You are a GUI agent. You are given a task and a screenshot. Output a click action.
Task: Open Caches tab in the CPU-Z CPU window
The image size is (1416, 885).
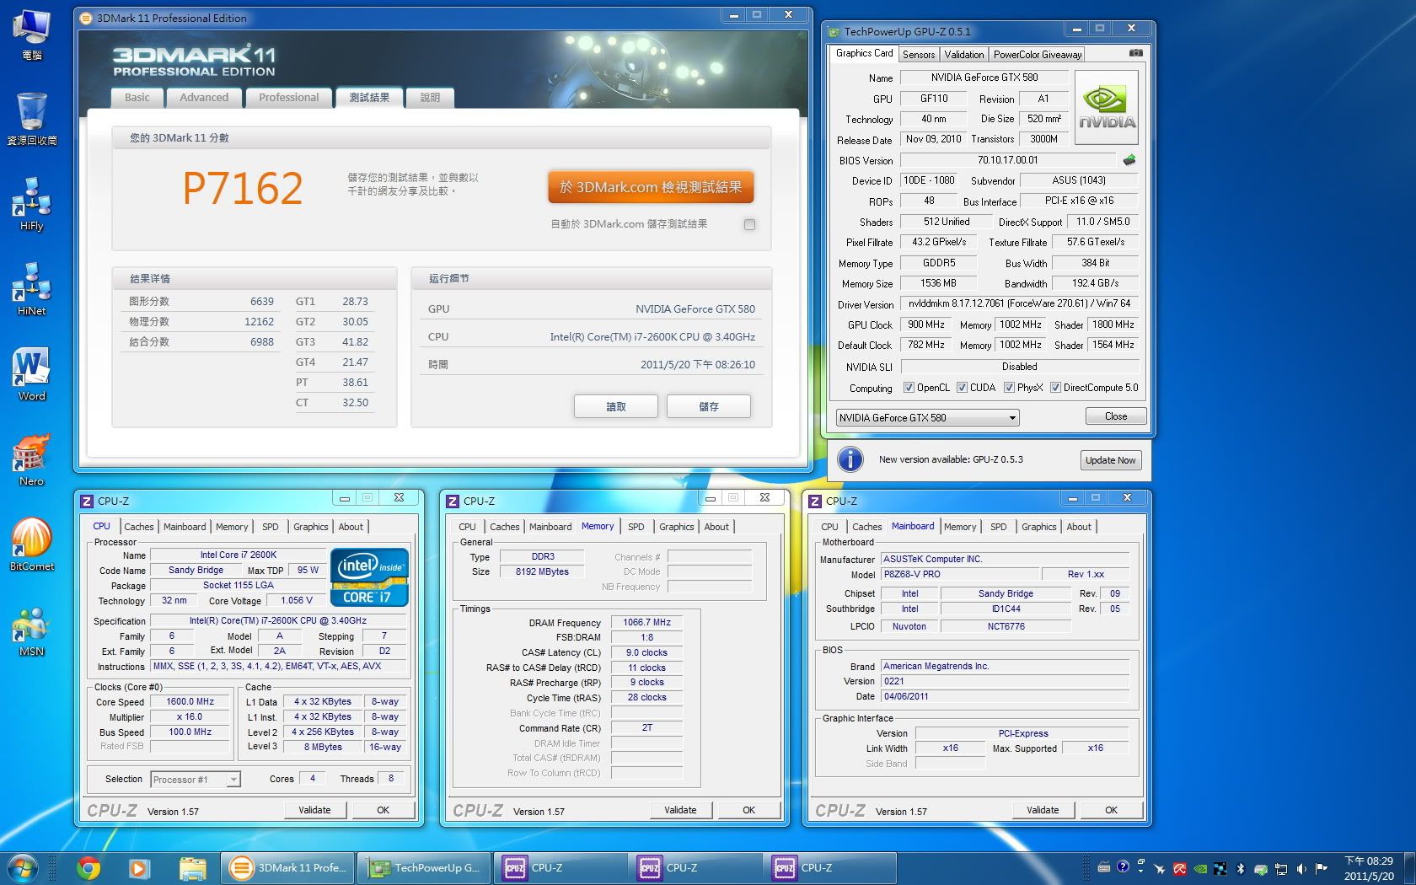point(139,527)
